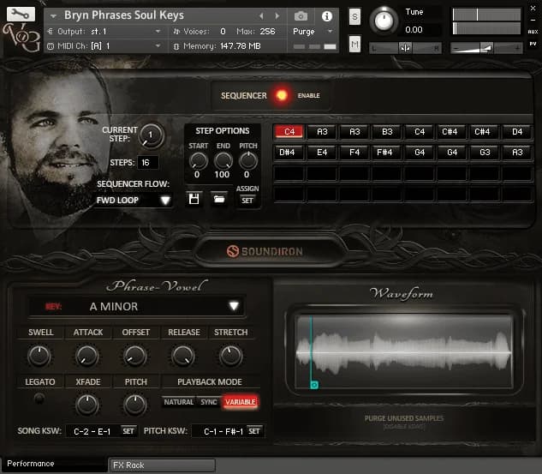The height and width of the screenshot is (474, 542).
Task: Click the Soundiron logo button
Action: [x=271, y=251]
